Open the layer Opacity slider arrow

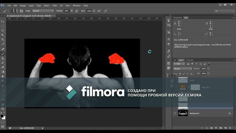[x=208, y=69]
